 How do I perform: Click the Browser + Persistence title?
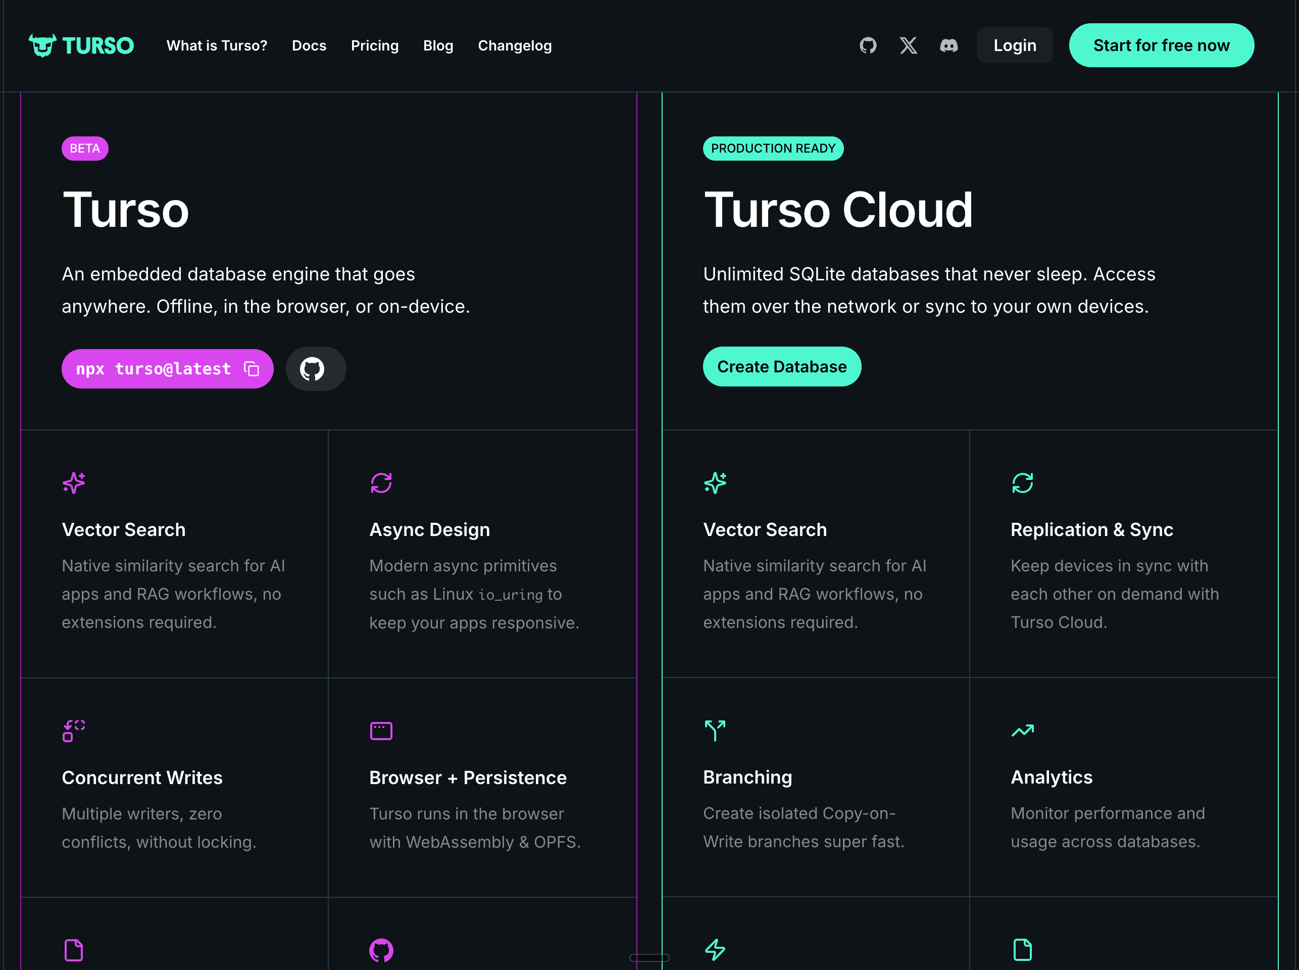click(468, 778)
